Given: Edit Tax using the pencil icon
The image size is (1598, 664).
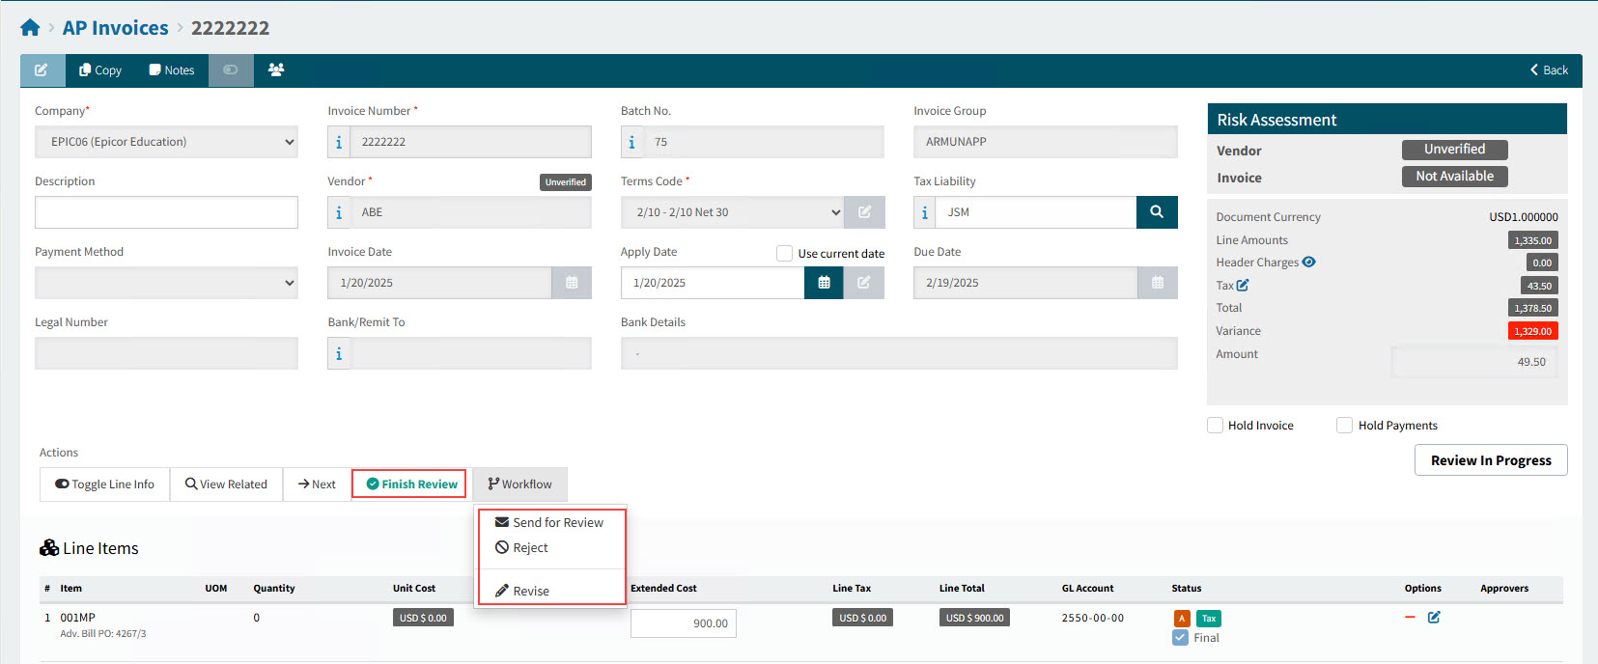Looking at the screenshot, I should click(x=1243, y=285).
